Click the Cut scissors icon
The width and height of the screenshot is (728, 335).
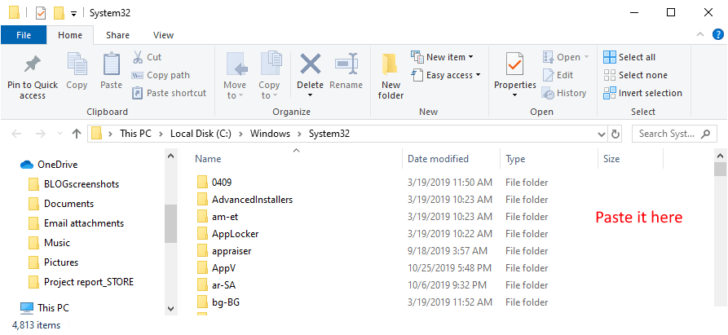(138, 57)
